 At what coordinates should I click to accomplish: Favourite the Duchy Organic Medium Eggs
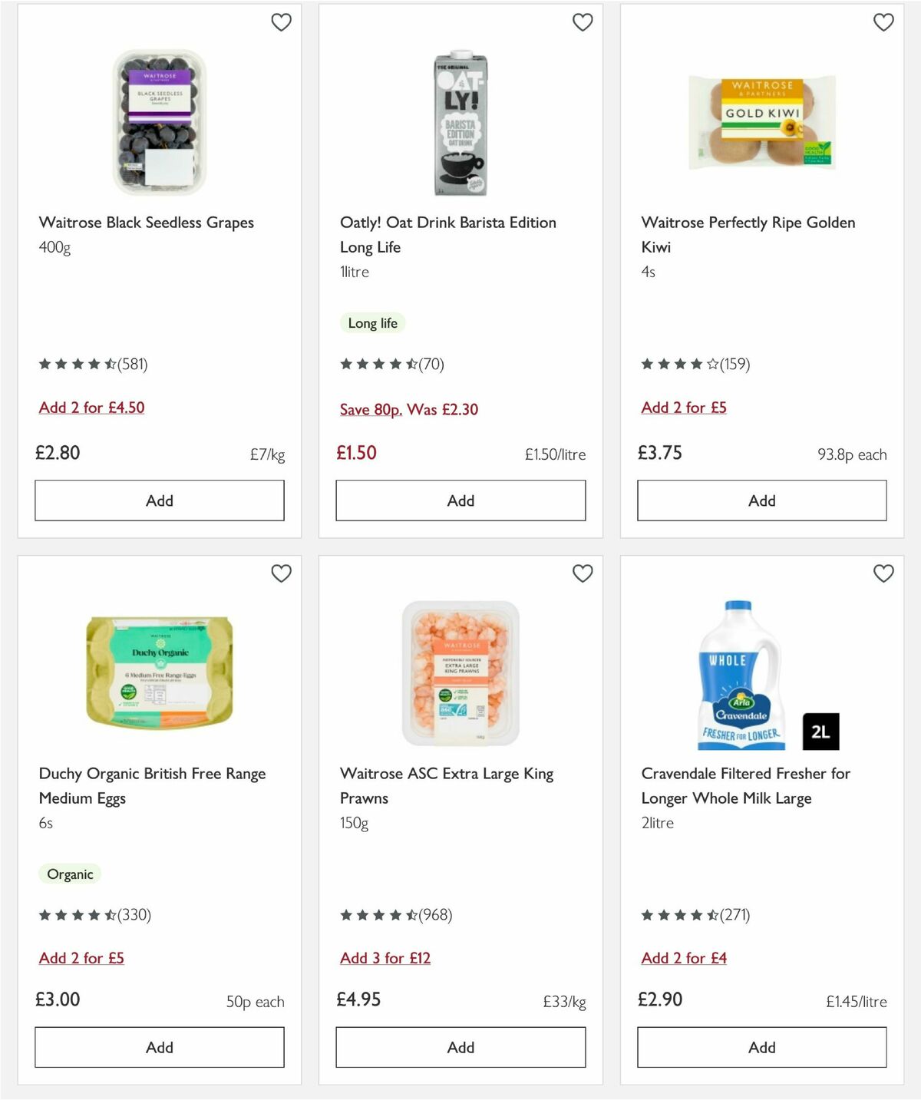(281, 573)
